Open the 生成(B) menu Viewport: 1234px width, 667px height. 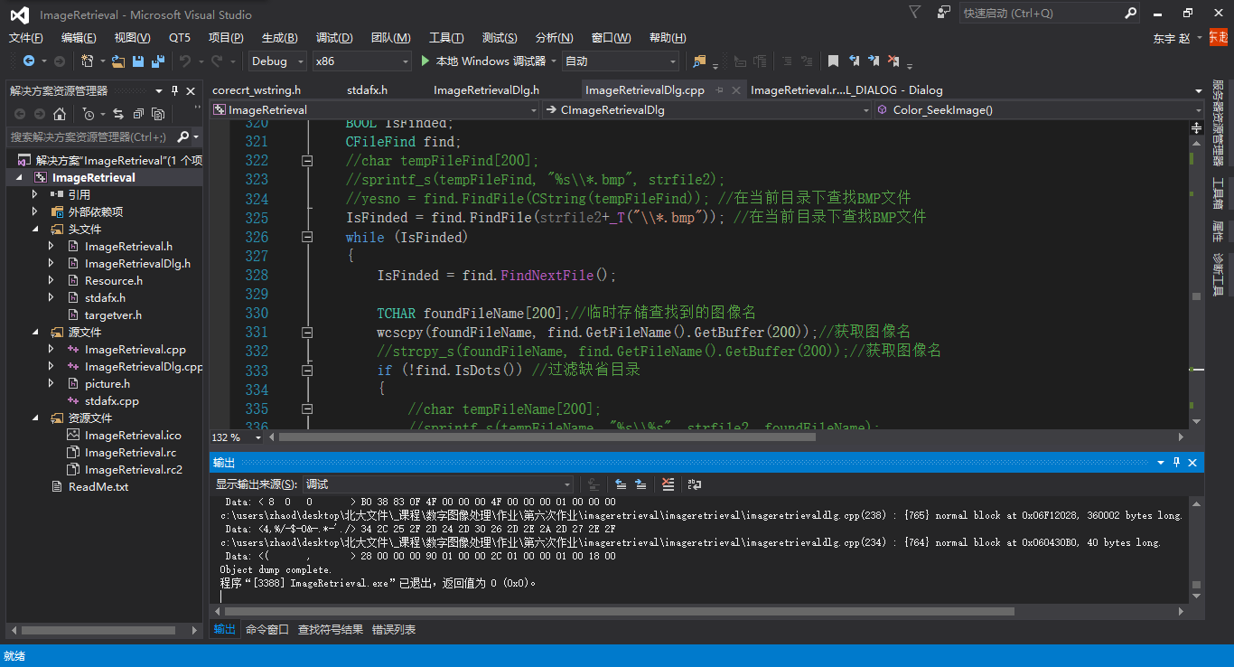tap(279, 37)
